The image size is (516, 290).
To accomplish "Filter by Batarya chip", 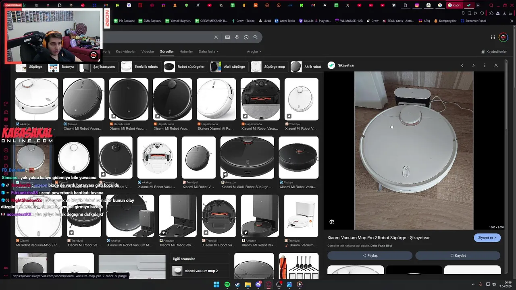I will pos(63,67).
